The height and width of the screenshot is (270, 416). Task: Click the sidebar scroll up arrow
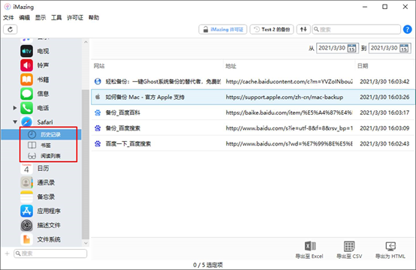click(x=86, y=42)
